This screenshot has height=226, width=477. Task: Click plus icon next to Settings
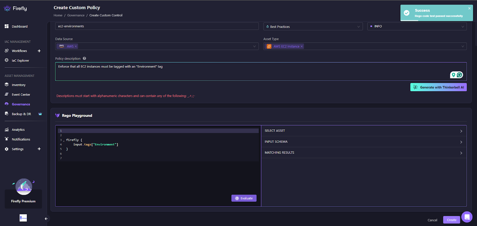click(39, 149)
